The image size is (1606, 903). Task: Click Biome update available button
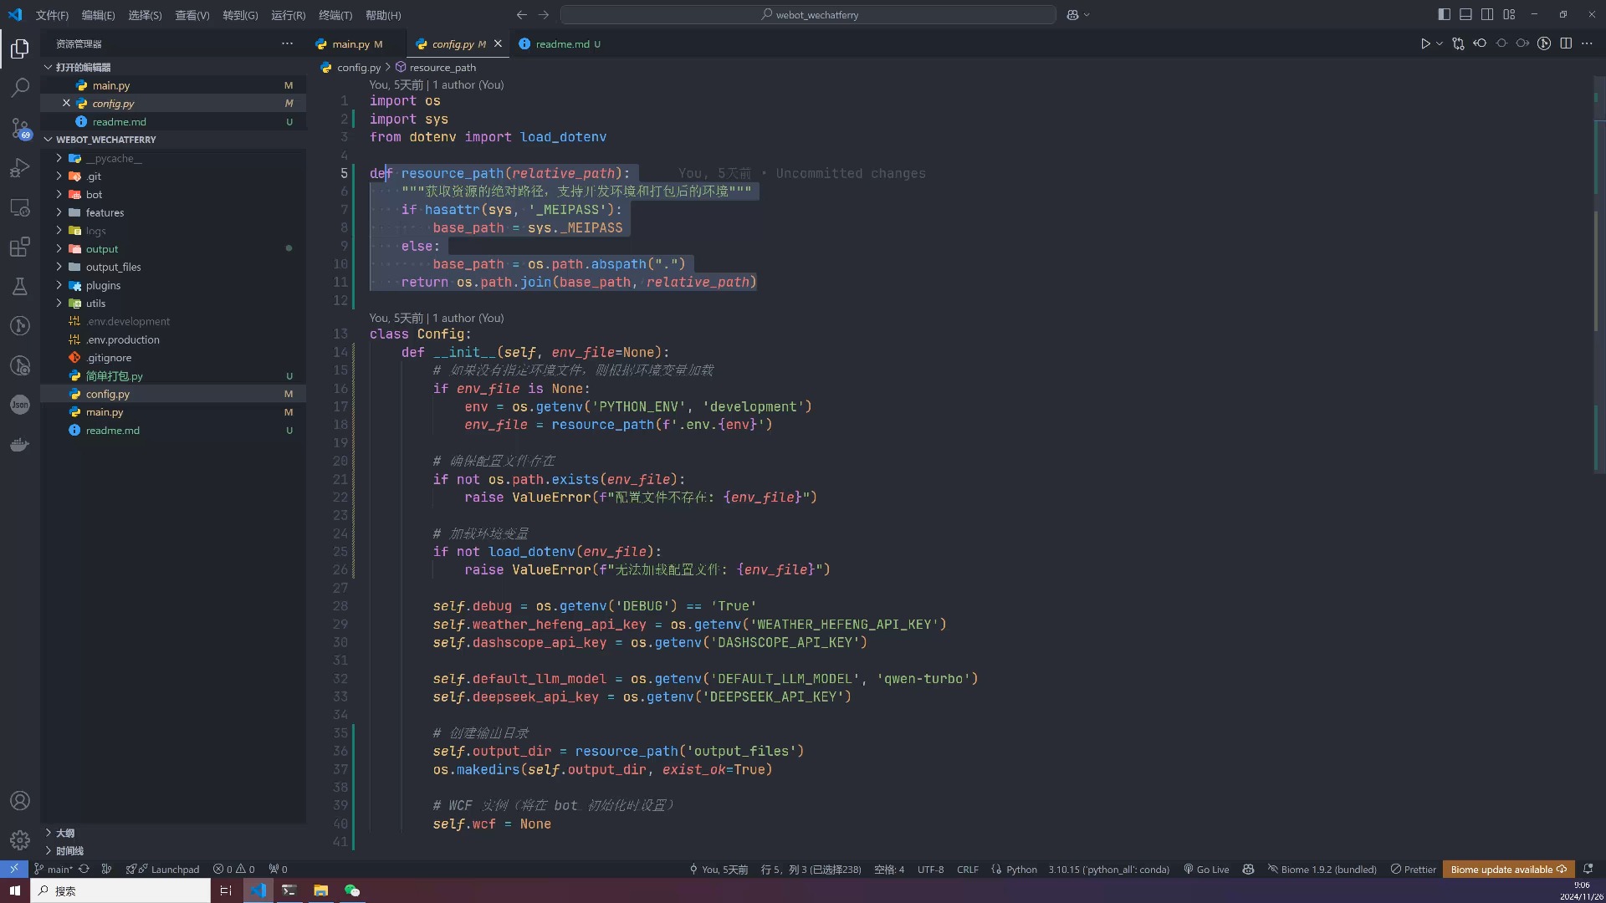1508,870
